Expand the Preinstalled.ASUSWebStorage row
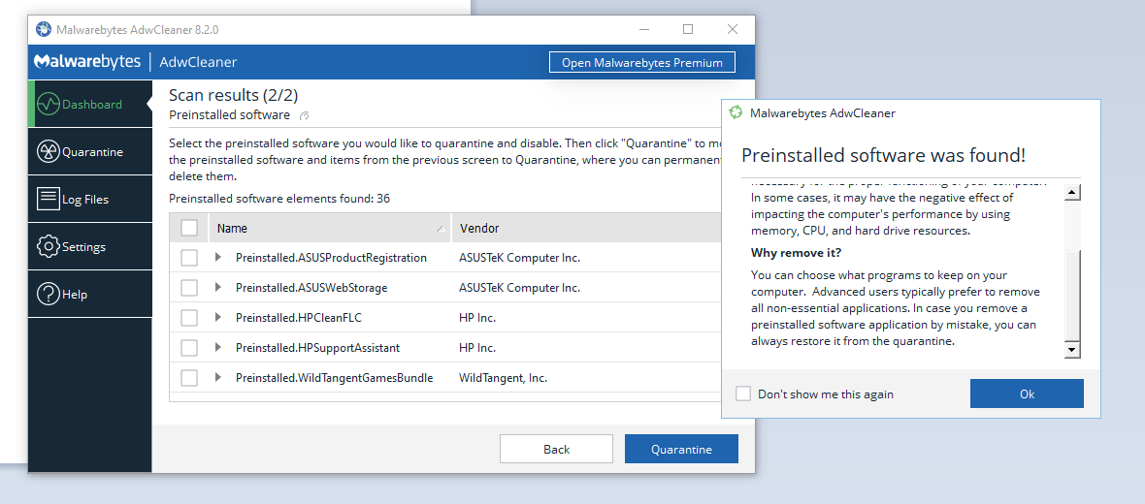Screen dimensions: 1145x504 (x=218, y=288)
